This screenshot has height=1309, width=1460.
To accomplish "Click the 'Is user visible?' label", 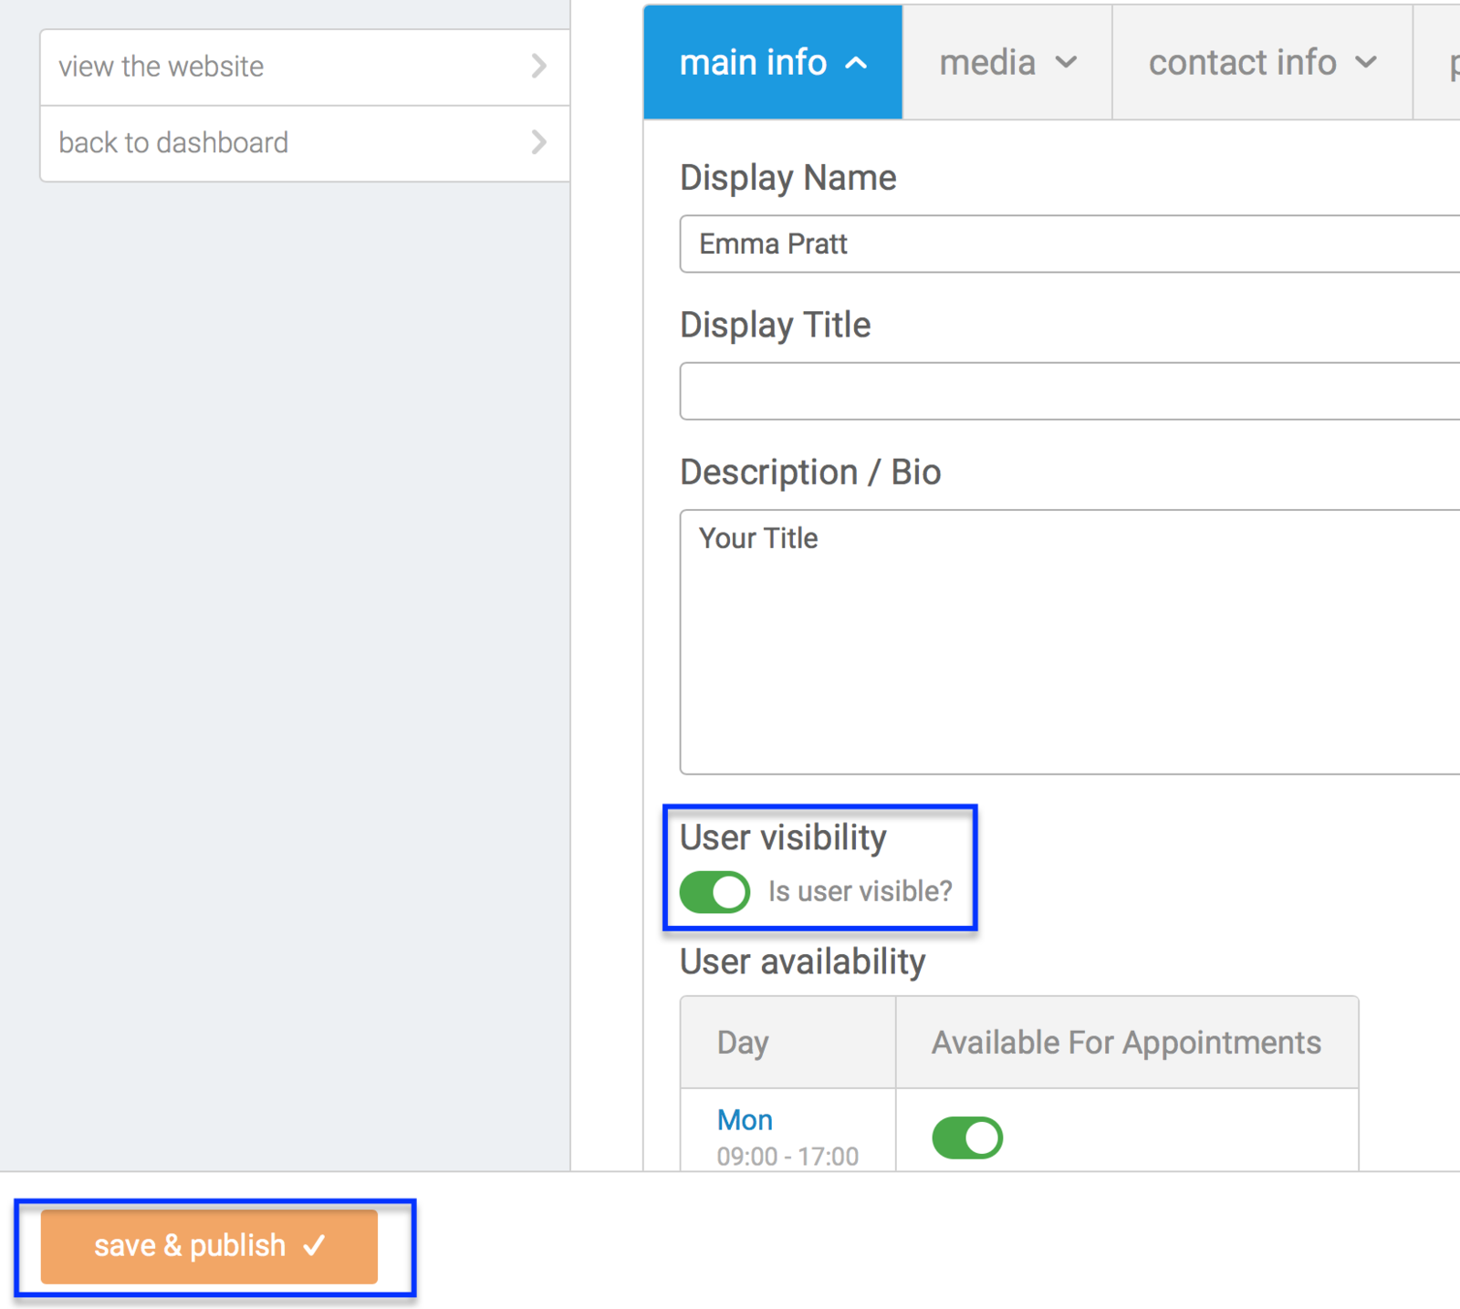I will pyautogui.click(x=860, y=891).
